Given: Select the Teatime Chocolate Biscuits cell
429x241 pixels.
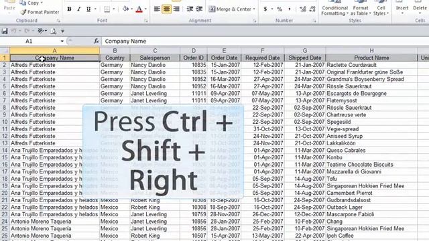Looking at the screenshot, I should [x=371, y=165].
